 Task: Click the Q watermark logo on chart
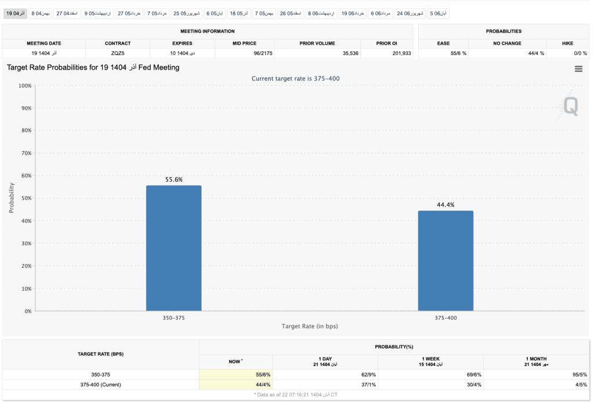[570, 106]
